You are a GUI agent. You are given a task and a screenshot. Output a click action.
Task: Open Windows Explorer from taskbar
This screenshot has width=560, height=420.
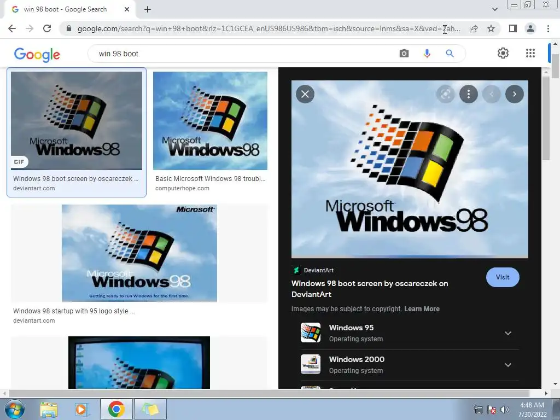(x=49, y=410)
